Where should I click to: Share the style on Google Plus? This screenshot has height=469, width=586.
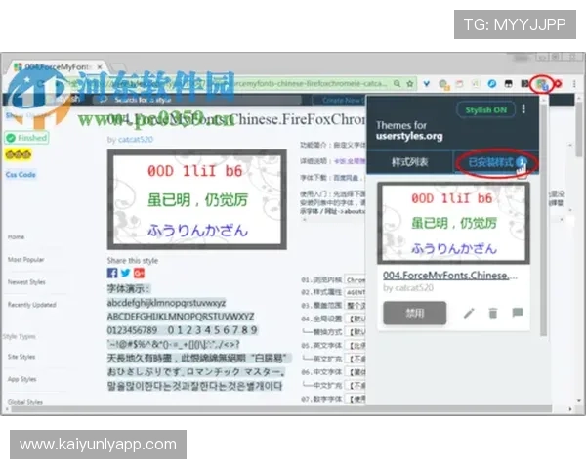(139, 273)
